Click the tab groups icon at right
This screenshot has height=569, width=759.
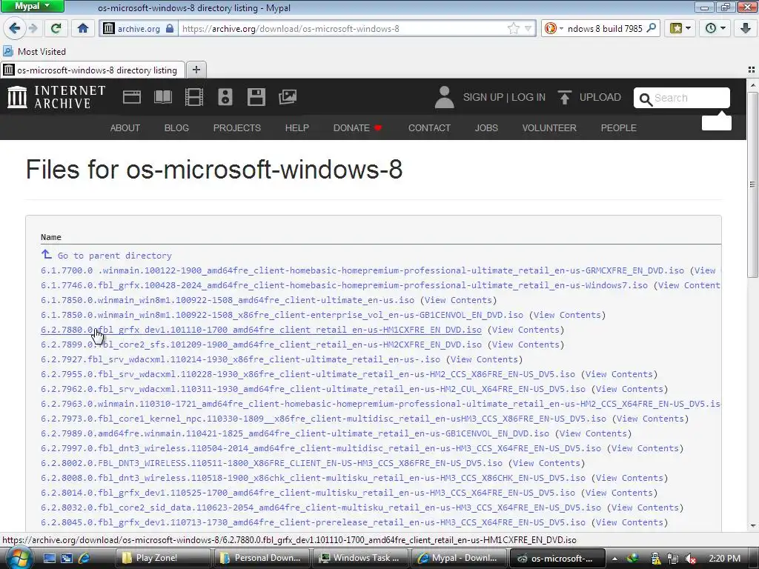point(752,70)
